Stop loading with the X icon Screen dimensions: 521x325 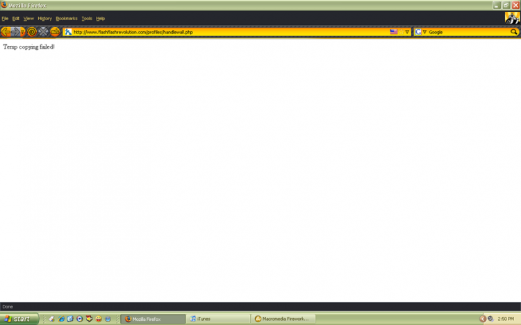[43, 32]
